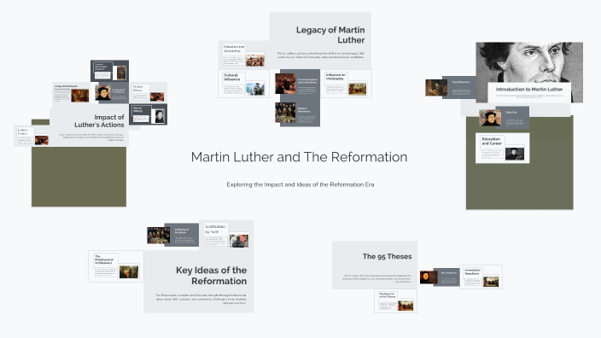The image size is (601, 338).
Task: Open the 'Long-term Impact' subtopic slide
Action: click(x=72, y=93)
